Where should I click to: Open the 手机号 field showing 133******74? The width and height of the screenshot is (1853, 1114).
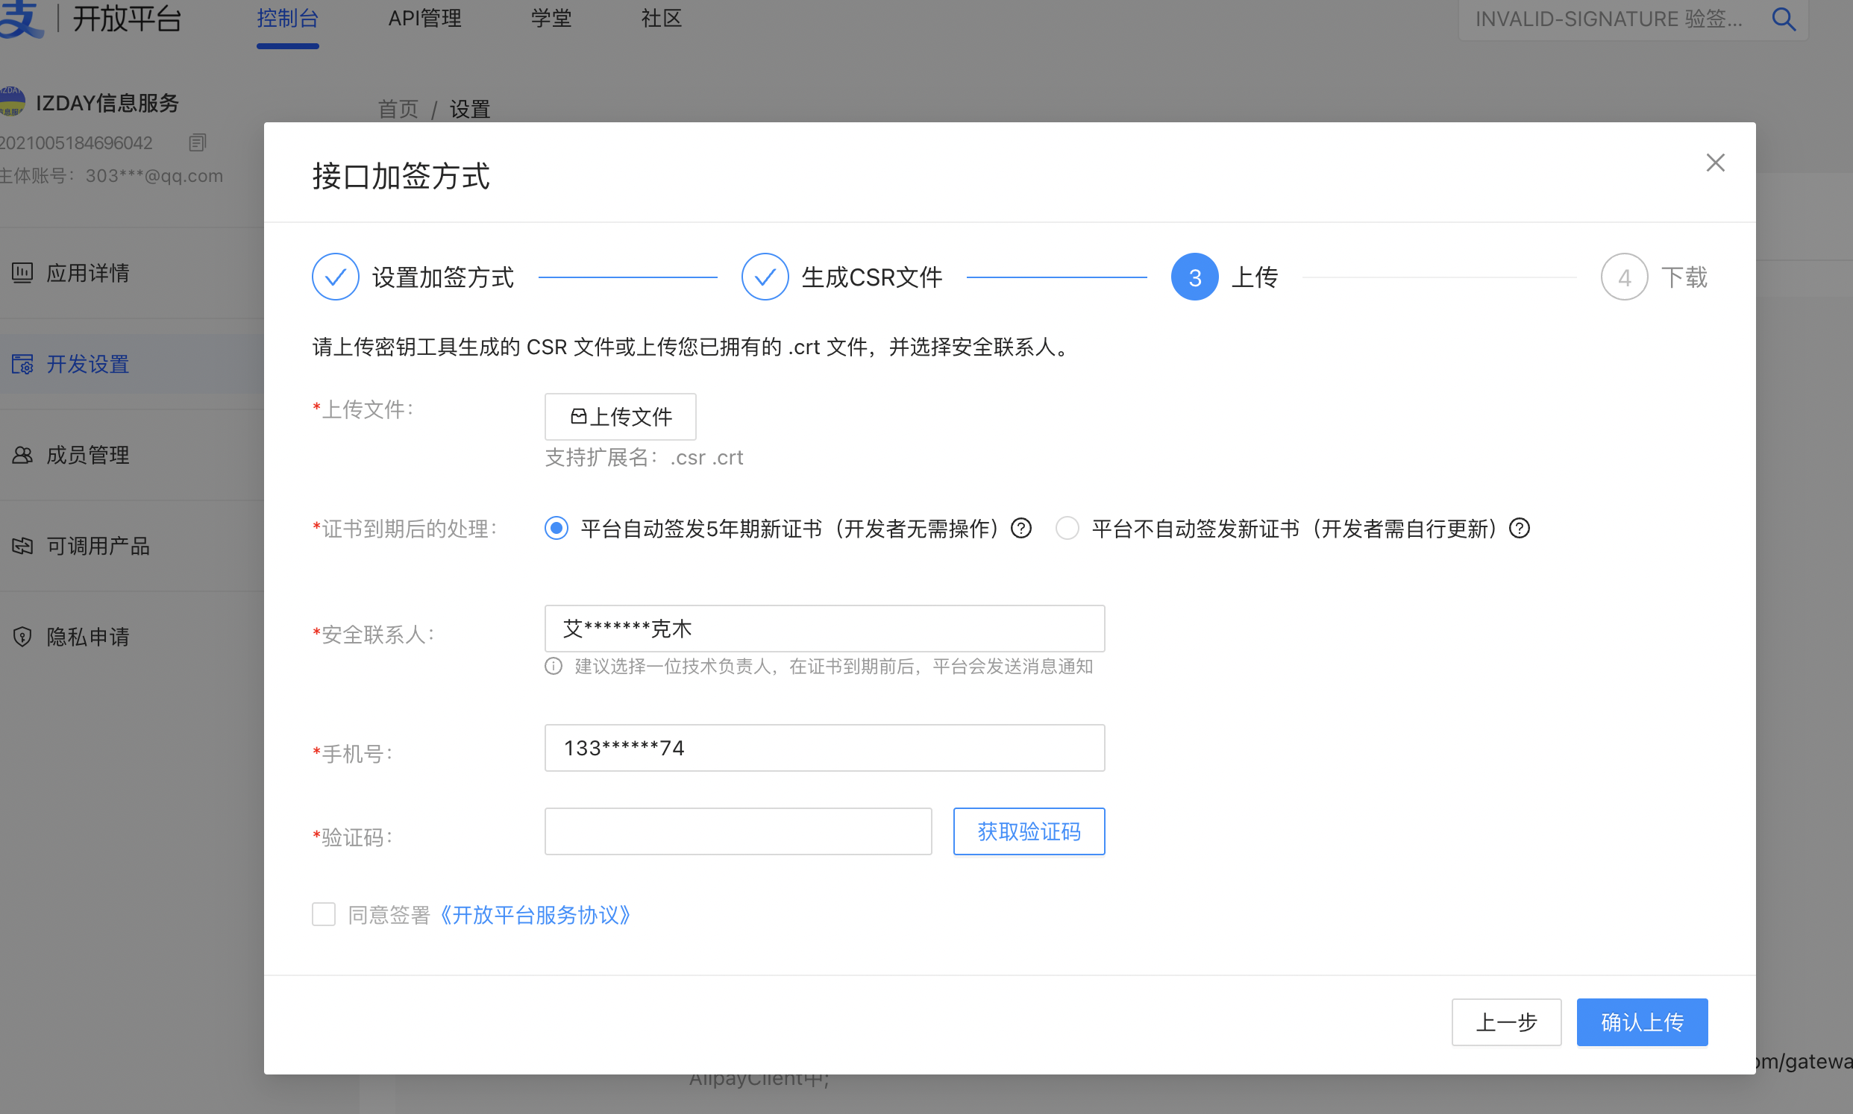tap(824, 747)
